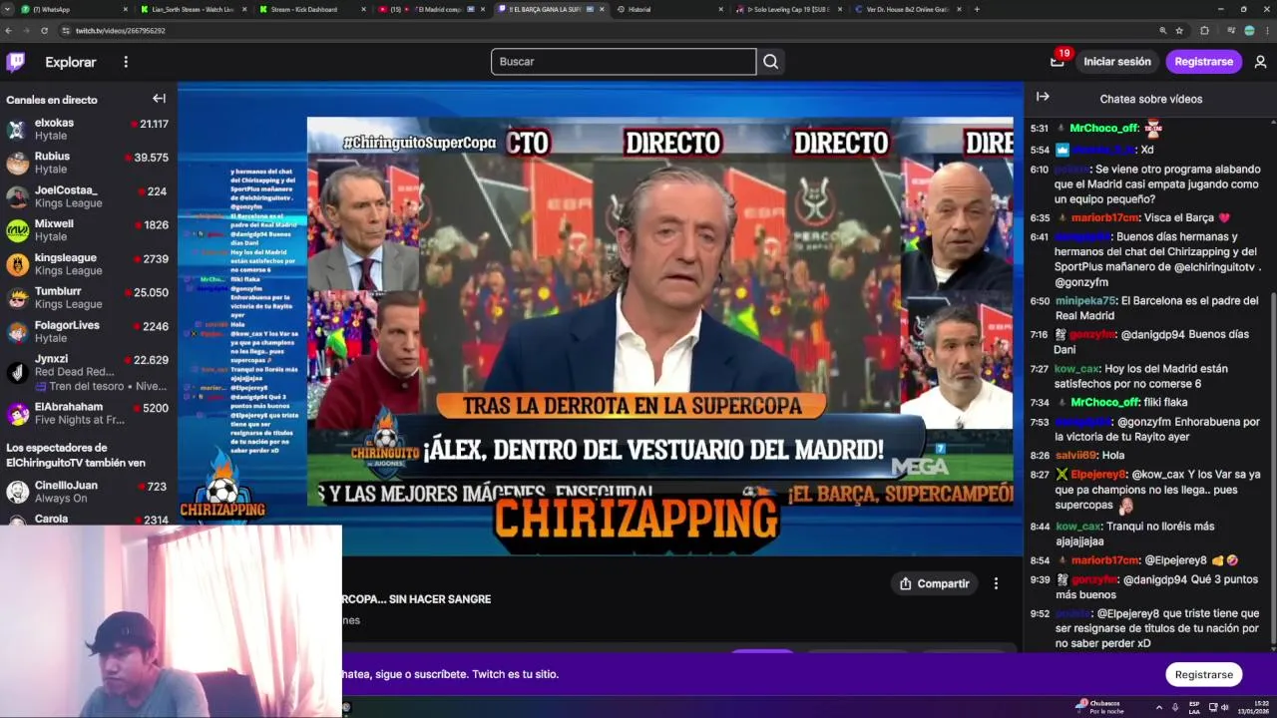1277x718 pixels.
Task: Collapse the video chat panel arrow
Action: pyautogui.click(x=1043, y=97)
